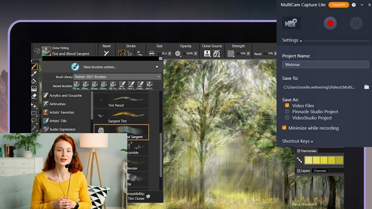Expand the Shortcut Keys section
Image resolution: width=372 pixels, height=209 pixels.
(298, 141)
